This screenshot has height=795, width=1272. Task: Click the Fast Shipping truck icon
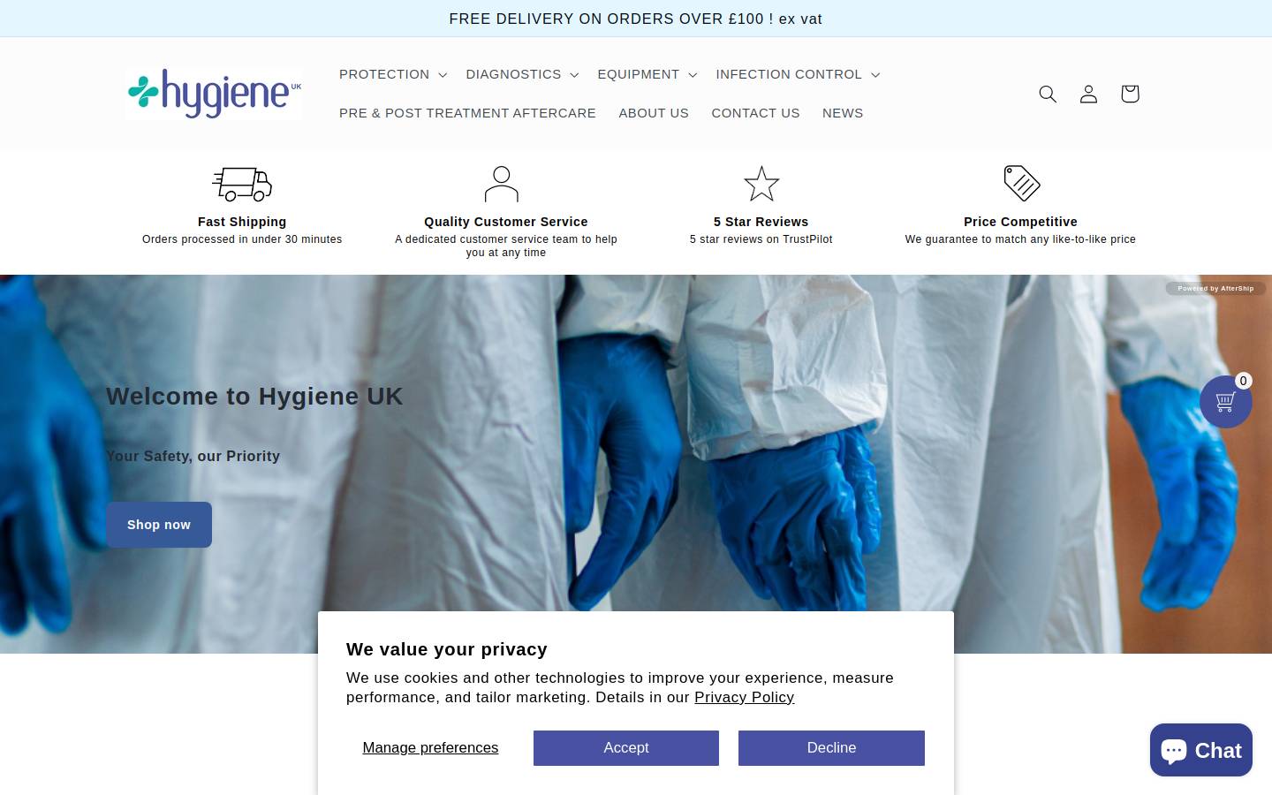pos(242,184)
